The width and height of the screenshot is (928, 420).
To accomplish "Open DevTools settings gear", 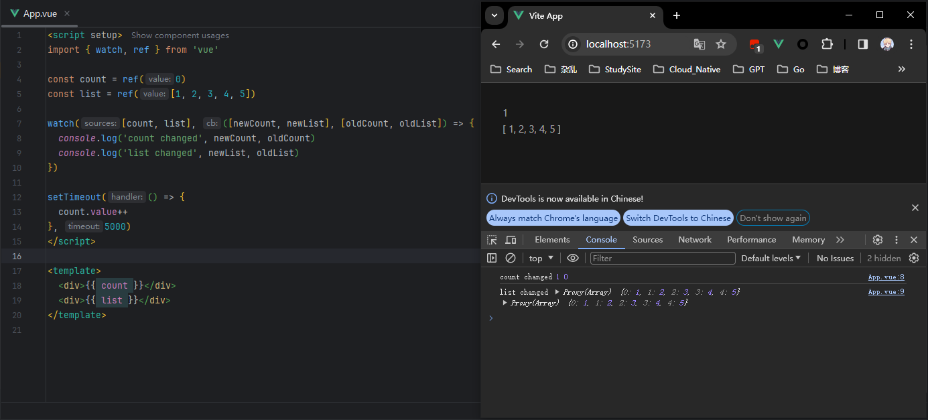I will coord(878,240).
